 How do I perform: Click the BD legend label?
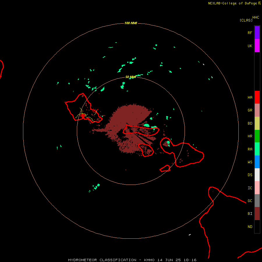pyautogui.click(x=250, y=123)
